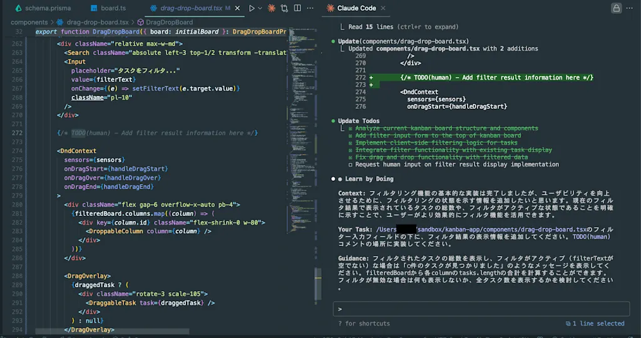This screenshot has width=641, height=338.
Task: Switch to the board.ts tab
Action: 108,8
